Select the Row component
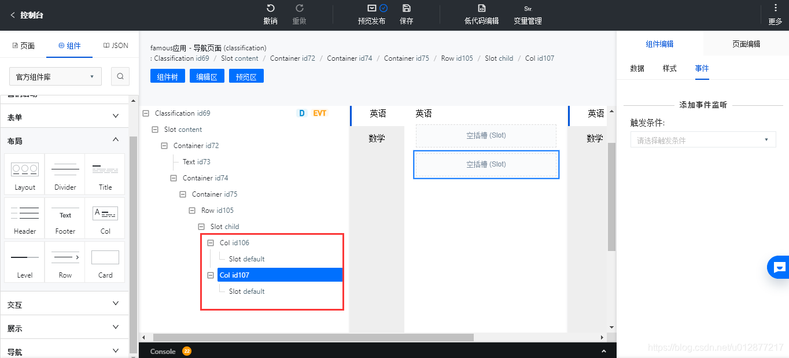Screen dimensions: 789x358 point(65,261)
